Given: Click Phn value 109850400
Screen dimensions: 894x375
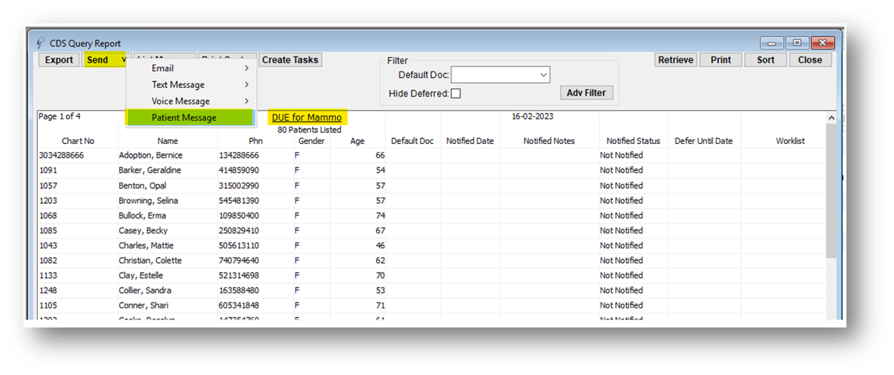Looking at the screenshot, I should tap(238, 216).
